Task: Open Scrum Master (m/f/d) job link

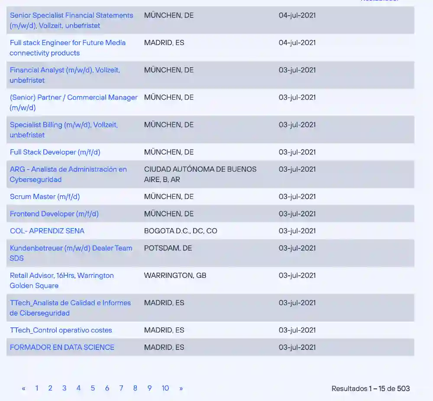Action: coord(45,197)
